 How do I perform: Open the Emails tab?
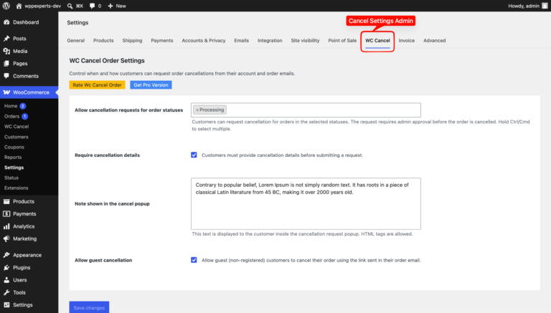click(241, 40)
